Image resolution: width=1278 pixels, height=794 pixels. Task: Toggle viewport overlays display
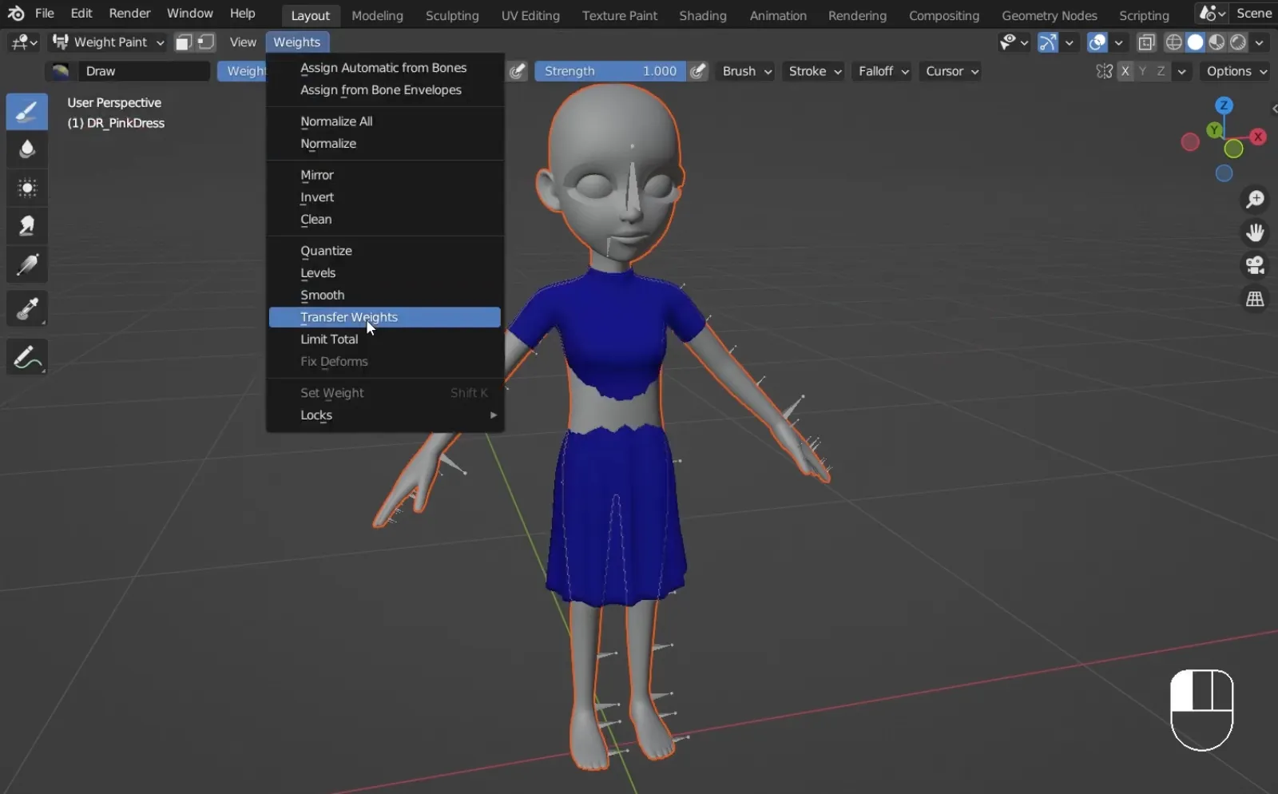pos(1097,42)
